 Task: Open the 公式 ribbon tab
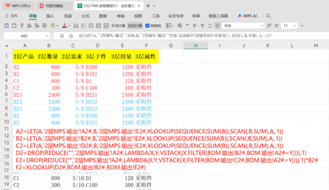[85, 16]
